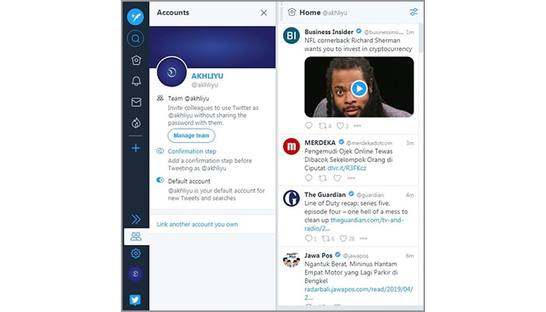
Task: Like The Guardian tweet
Action: pos(343,239)
